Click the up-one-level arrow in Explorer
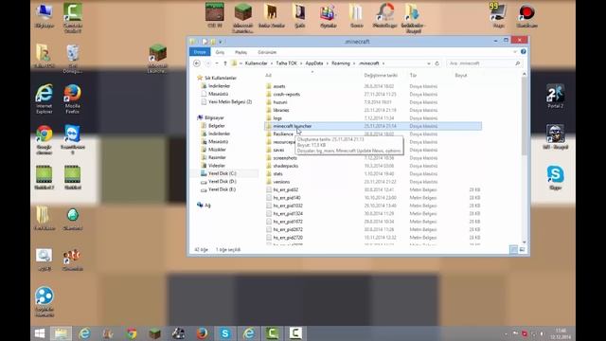 pyautogui.click(x=225, y=63)
